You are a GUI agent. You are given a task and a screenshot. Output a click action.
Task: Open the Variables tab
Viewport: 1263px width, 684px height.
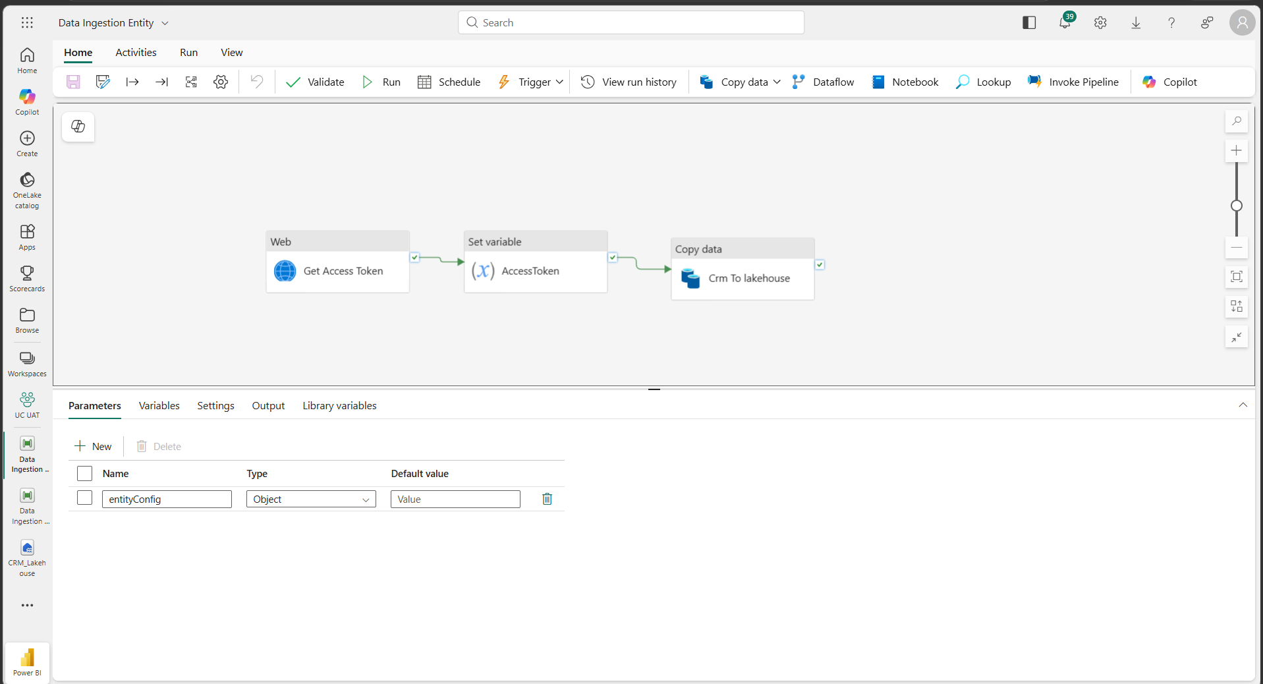tap(159, 406)
